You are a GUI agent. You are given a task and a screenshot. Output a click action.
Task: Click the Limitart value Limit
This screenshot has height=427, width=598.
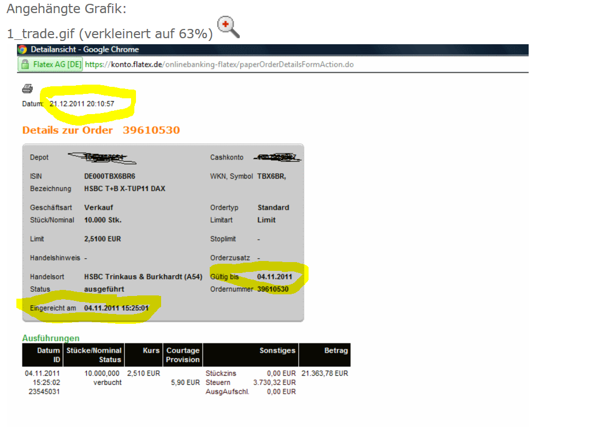coord(267,220)
